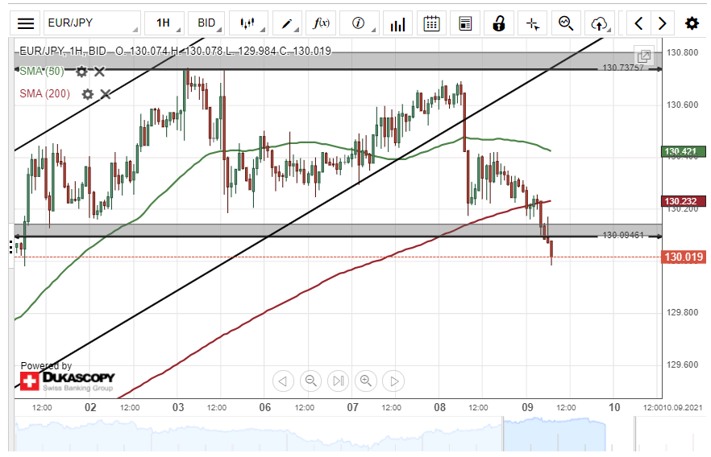Click the green SMA value tag 130.421

[684, 151]
